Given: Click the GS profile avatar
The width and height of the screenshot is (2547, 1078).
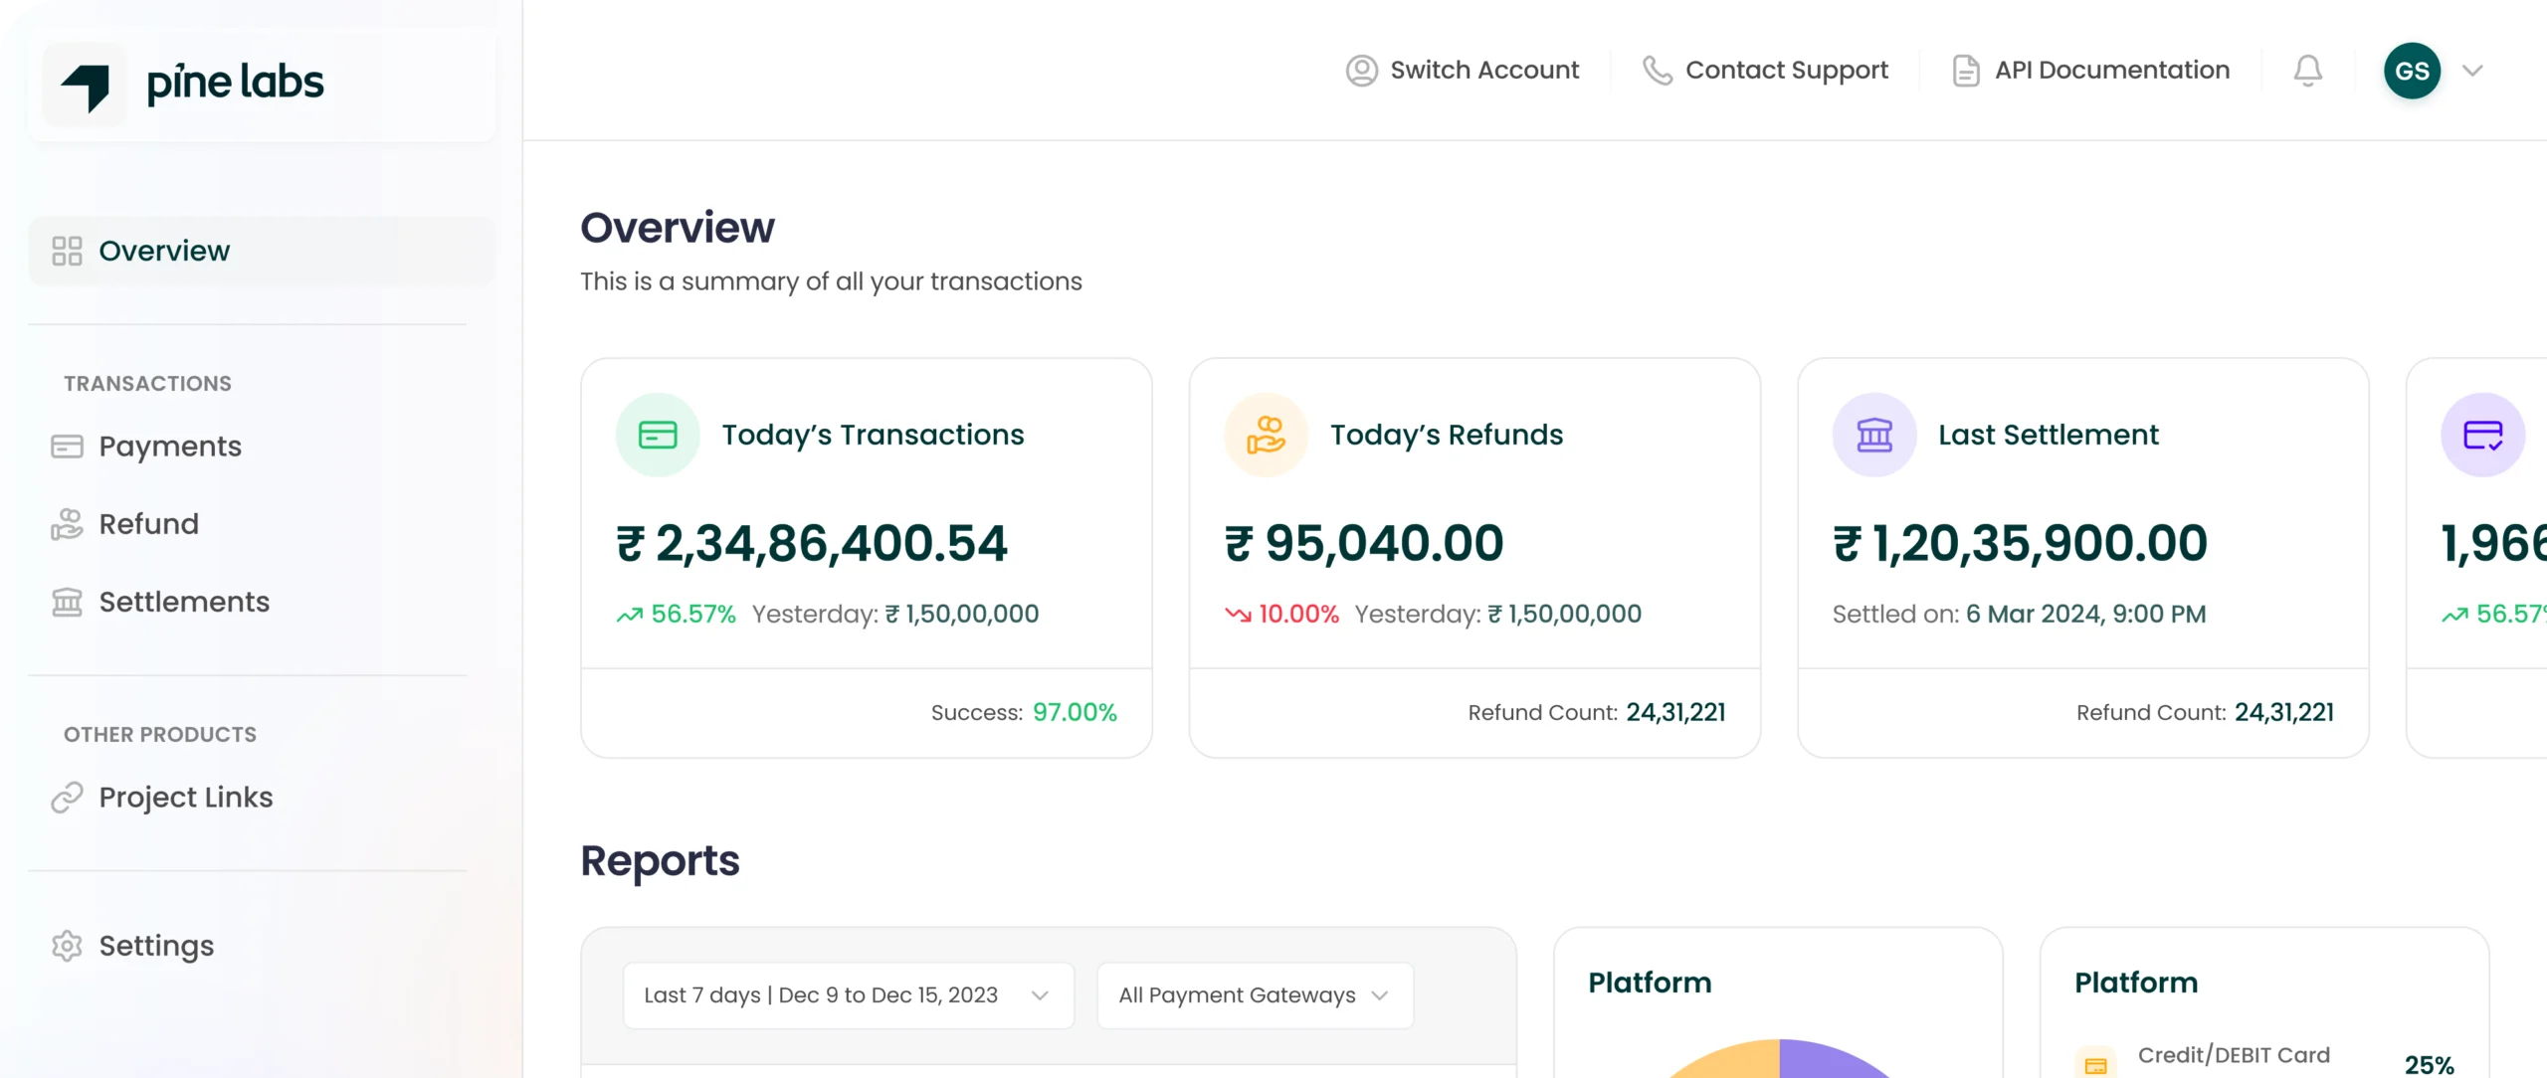Looking at the screenshot, I should [x=2412, y=71].
